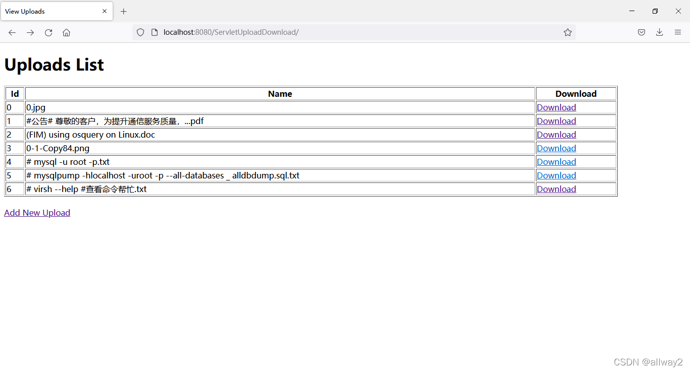Download the 0-1-Copy84.png file
This screenshot has height=372, width=690.
tap(556, 148)
